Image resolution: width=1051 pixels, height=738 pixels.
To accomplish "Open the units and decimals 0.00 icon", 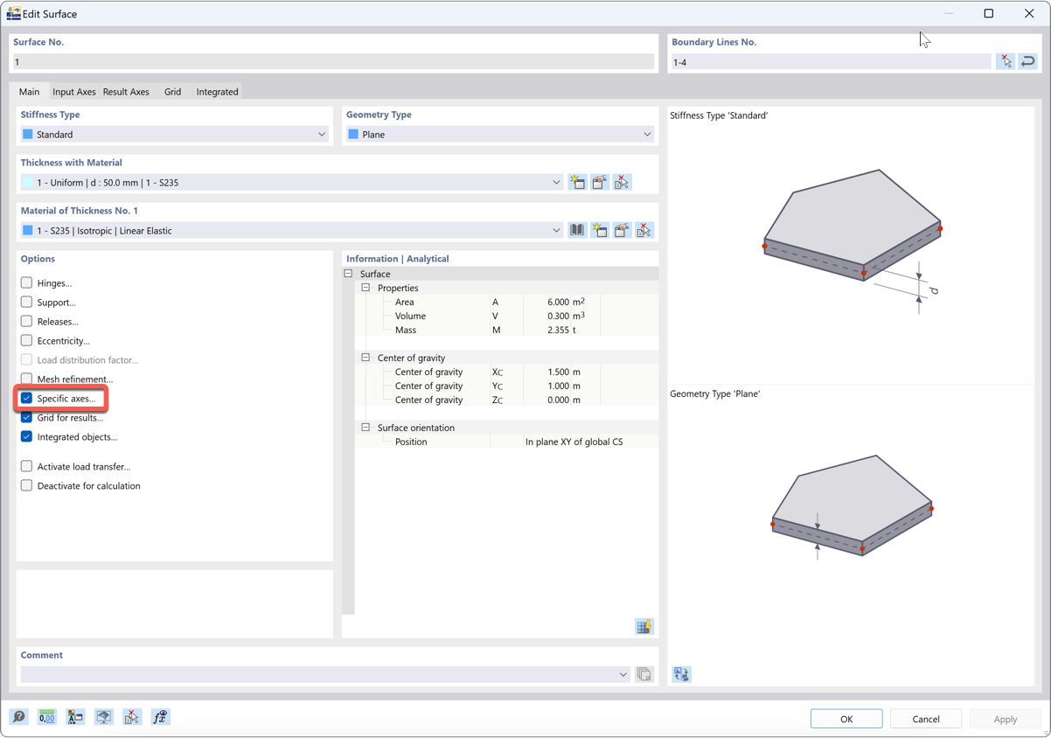I will tap(47, 717).
